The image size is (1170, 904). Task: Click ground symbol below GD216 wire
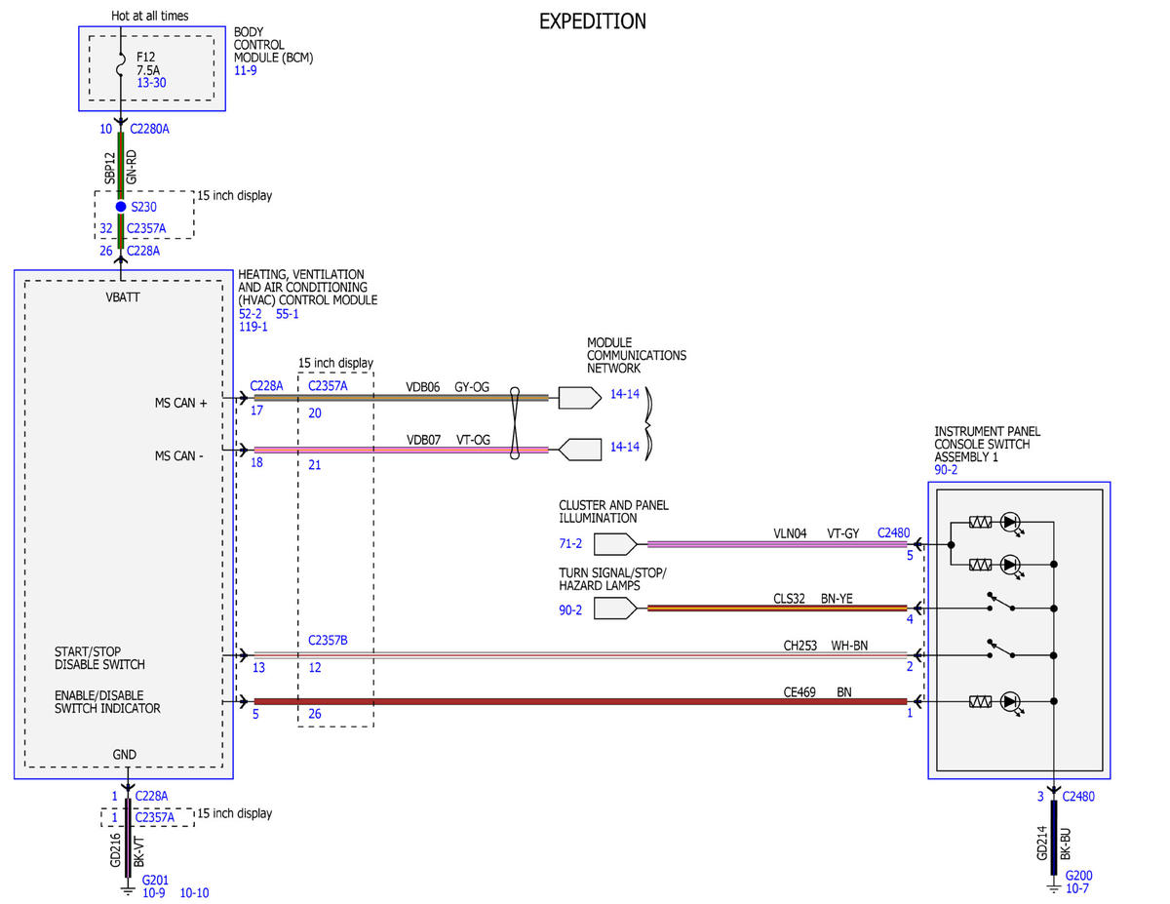[x=128, y=888]
